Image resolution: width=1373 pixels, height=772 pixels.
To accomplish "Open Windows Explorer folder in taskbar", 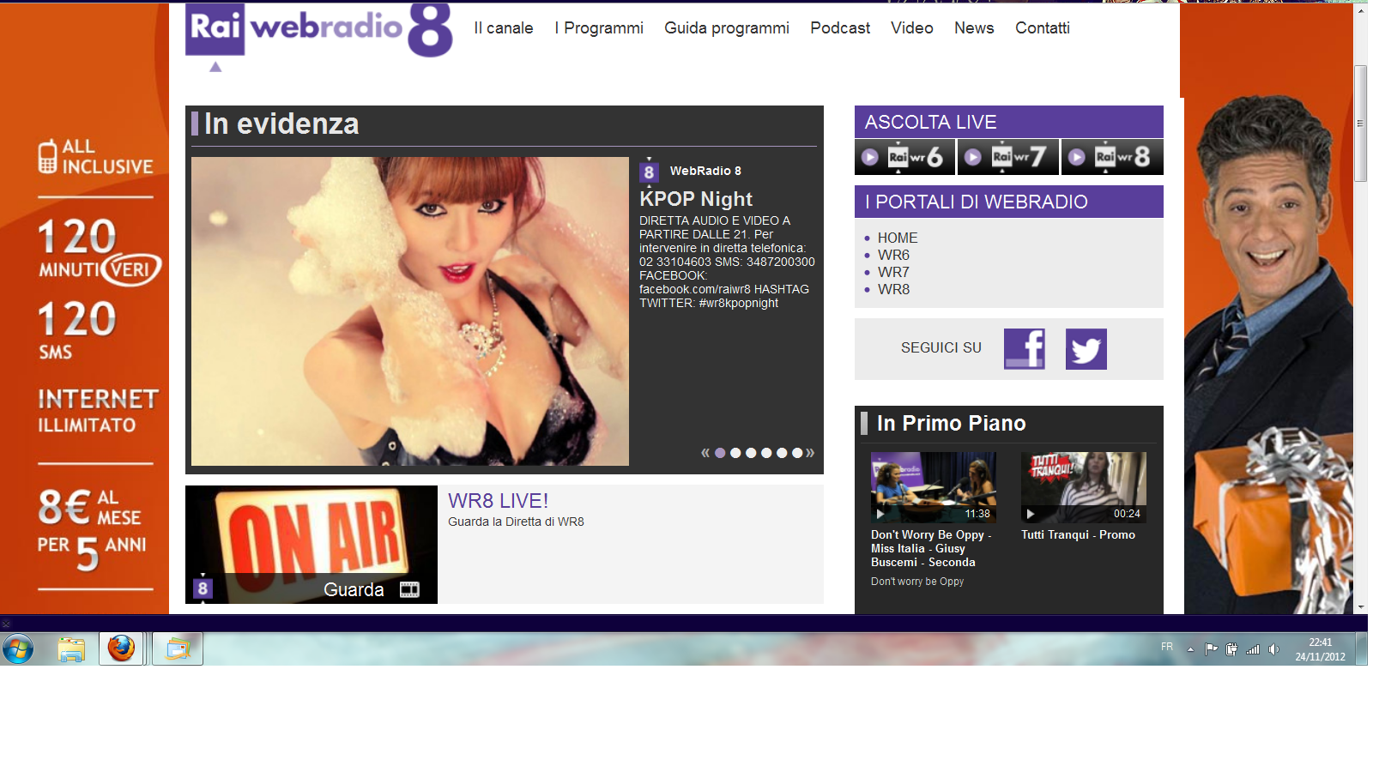I will click(x=71, y=649).
